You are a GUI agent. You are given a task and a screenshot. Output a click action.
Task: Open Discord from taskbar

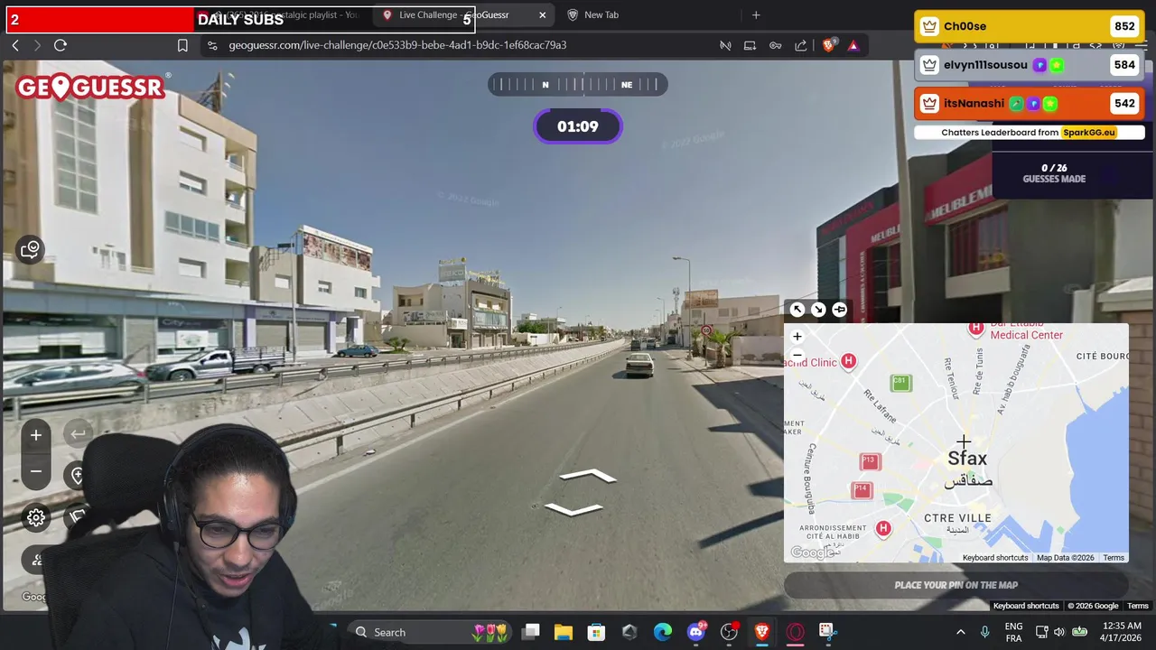pyautogui.click(x=696, y=632)
